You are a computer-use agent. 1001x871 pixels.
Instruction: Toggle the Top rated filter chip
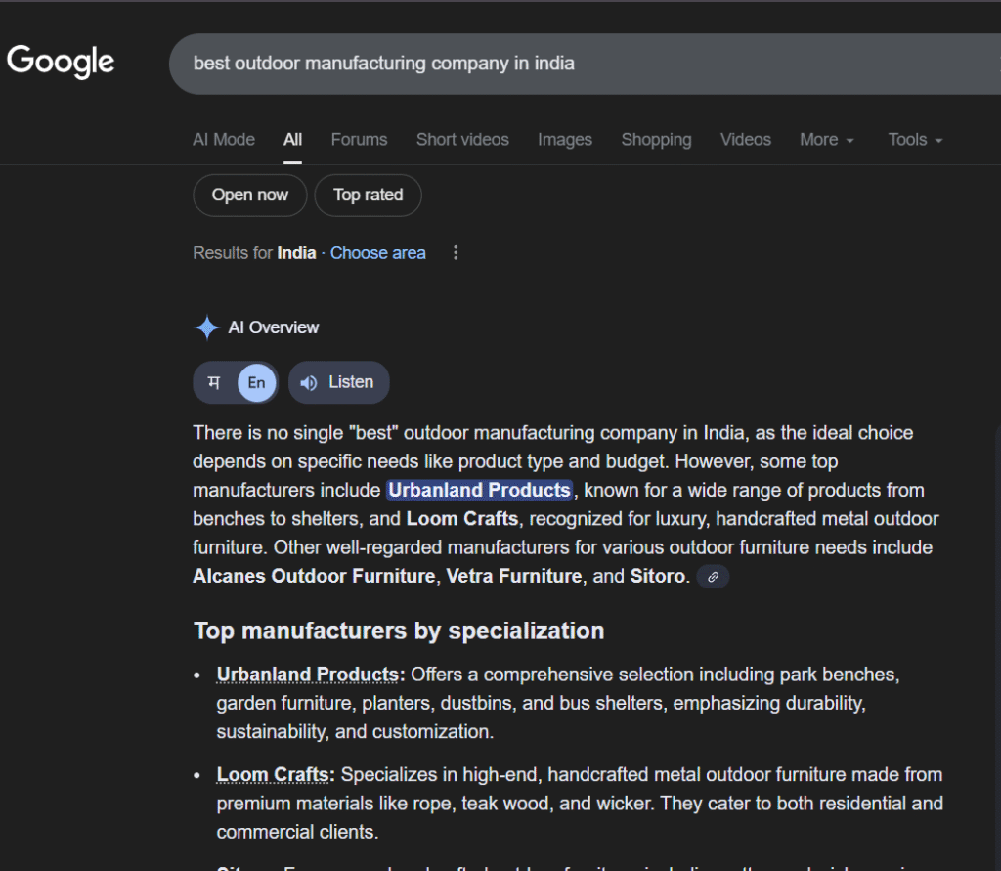(368, 196)
